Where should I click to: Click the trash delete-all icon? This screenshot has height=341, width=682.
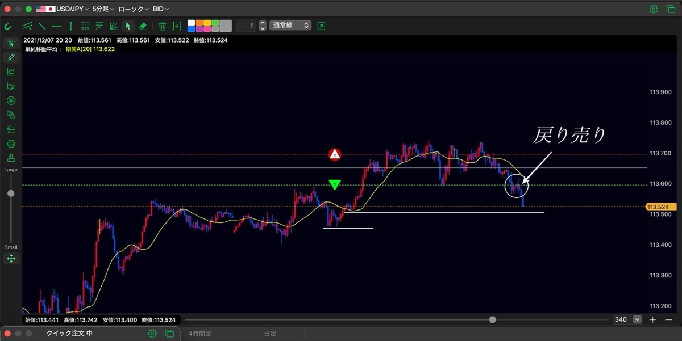point(163,26)
